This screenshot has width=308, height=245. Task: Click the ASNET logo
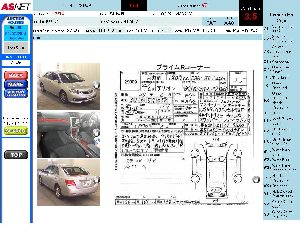pos(16,7)
